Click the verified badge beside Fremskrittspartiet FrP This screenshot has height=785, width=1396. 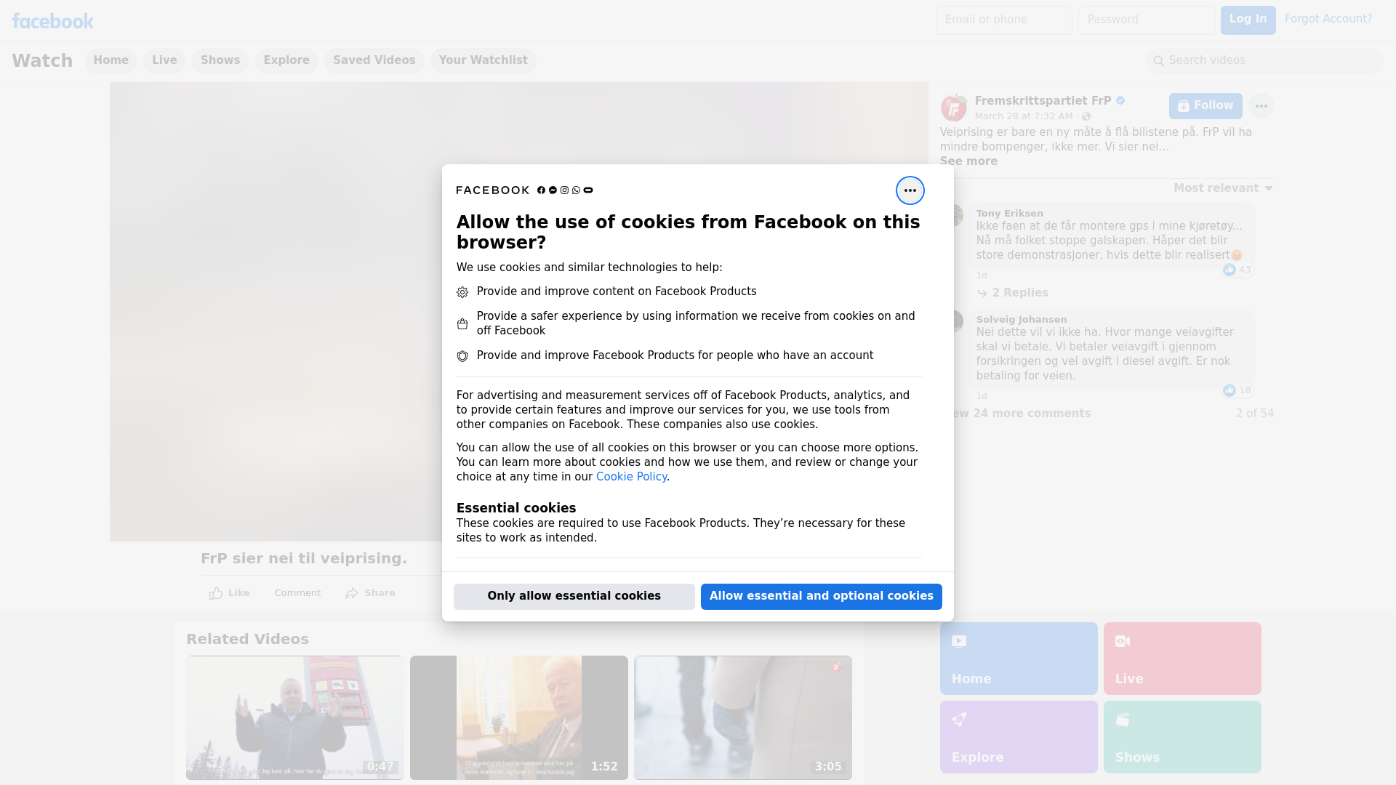(x=1120, y=101)
